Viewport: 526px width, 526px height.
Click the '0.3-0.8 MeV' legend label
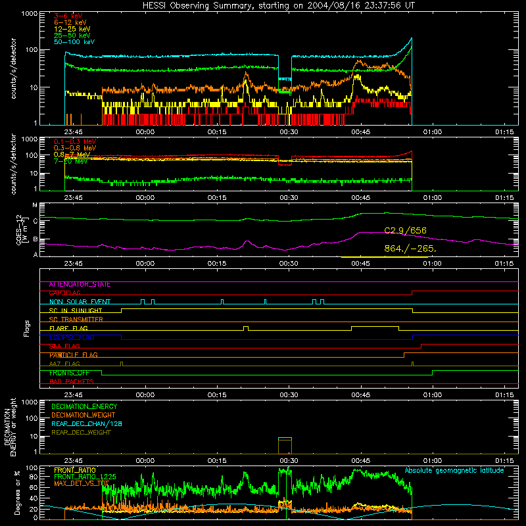click(x=75, y=148)
